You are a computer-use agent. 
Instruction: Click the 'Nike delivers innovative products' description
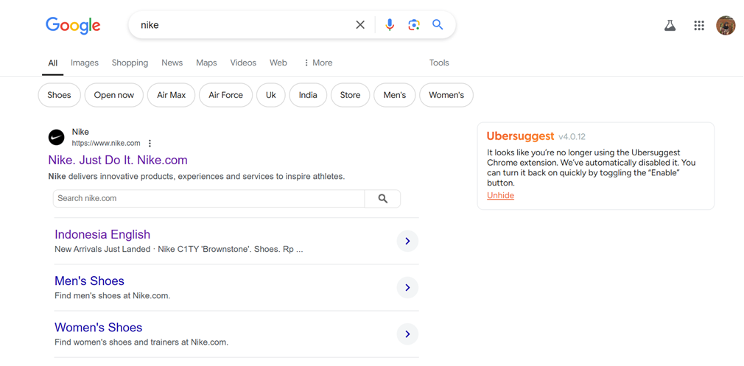tap(197, 177)
